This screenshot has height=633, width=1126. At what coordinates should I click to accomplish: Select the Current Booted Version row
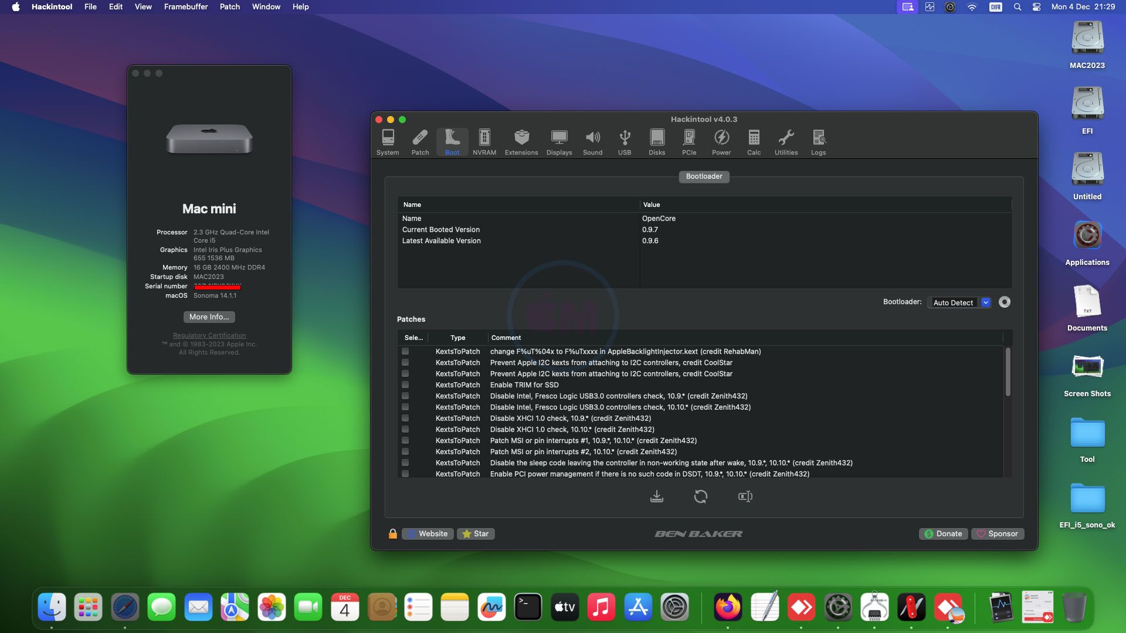tap(704, 230)
